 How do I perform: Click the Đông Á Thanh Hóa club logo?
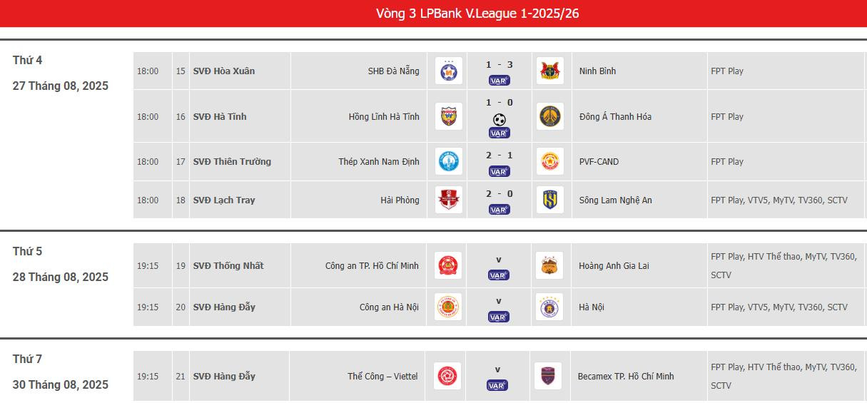549,116
